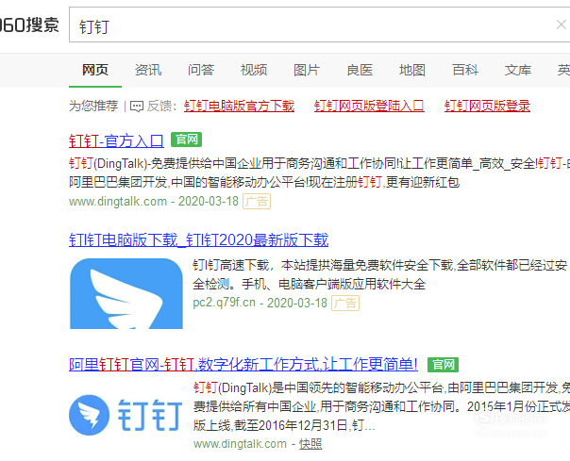Select the 网页 tab
The width and height of the screenshot is (570, 461).
pos(95,70)
